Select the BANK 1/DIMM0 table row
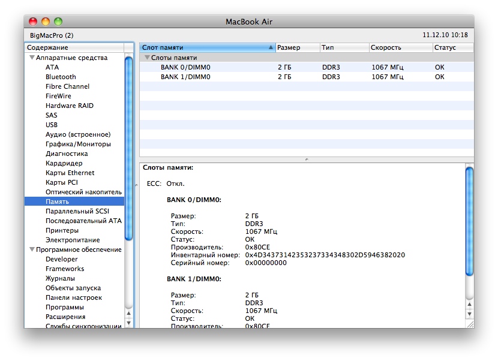The height and width of the screenshot is (361, 498). coord(185,77)
